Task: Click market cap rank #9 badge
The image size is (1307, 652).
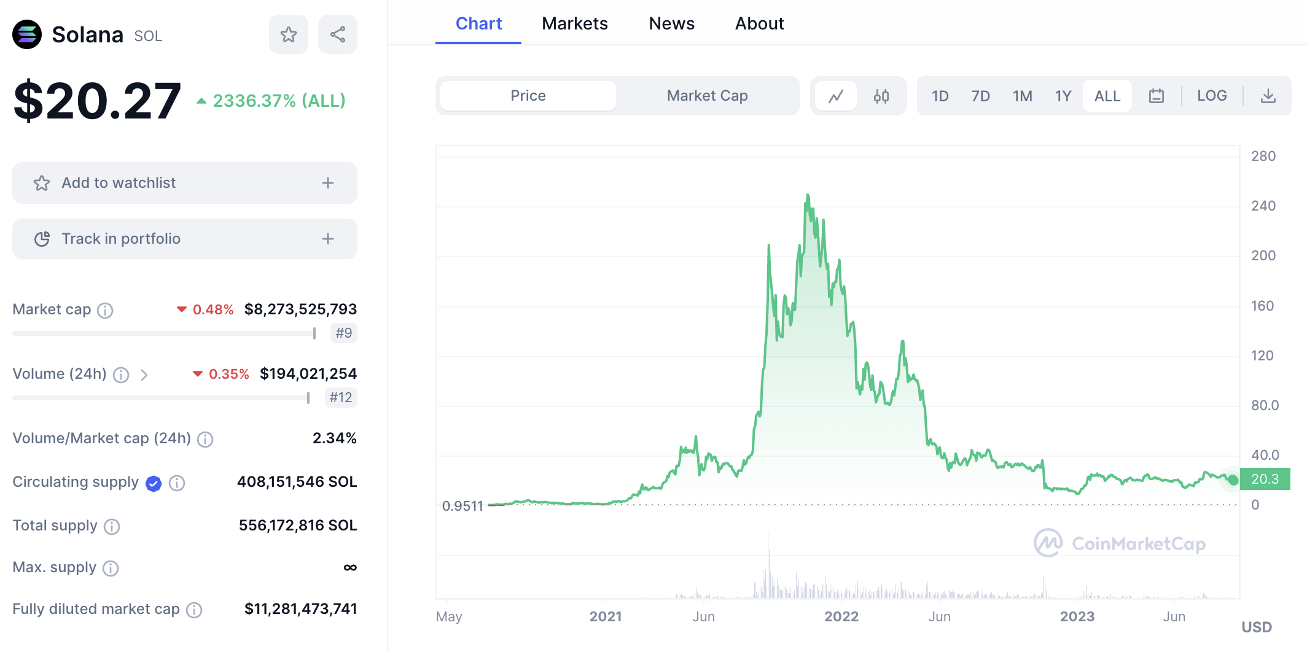Action: 344,333
